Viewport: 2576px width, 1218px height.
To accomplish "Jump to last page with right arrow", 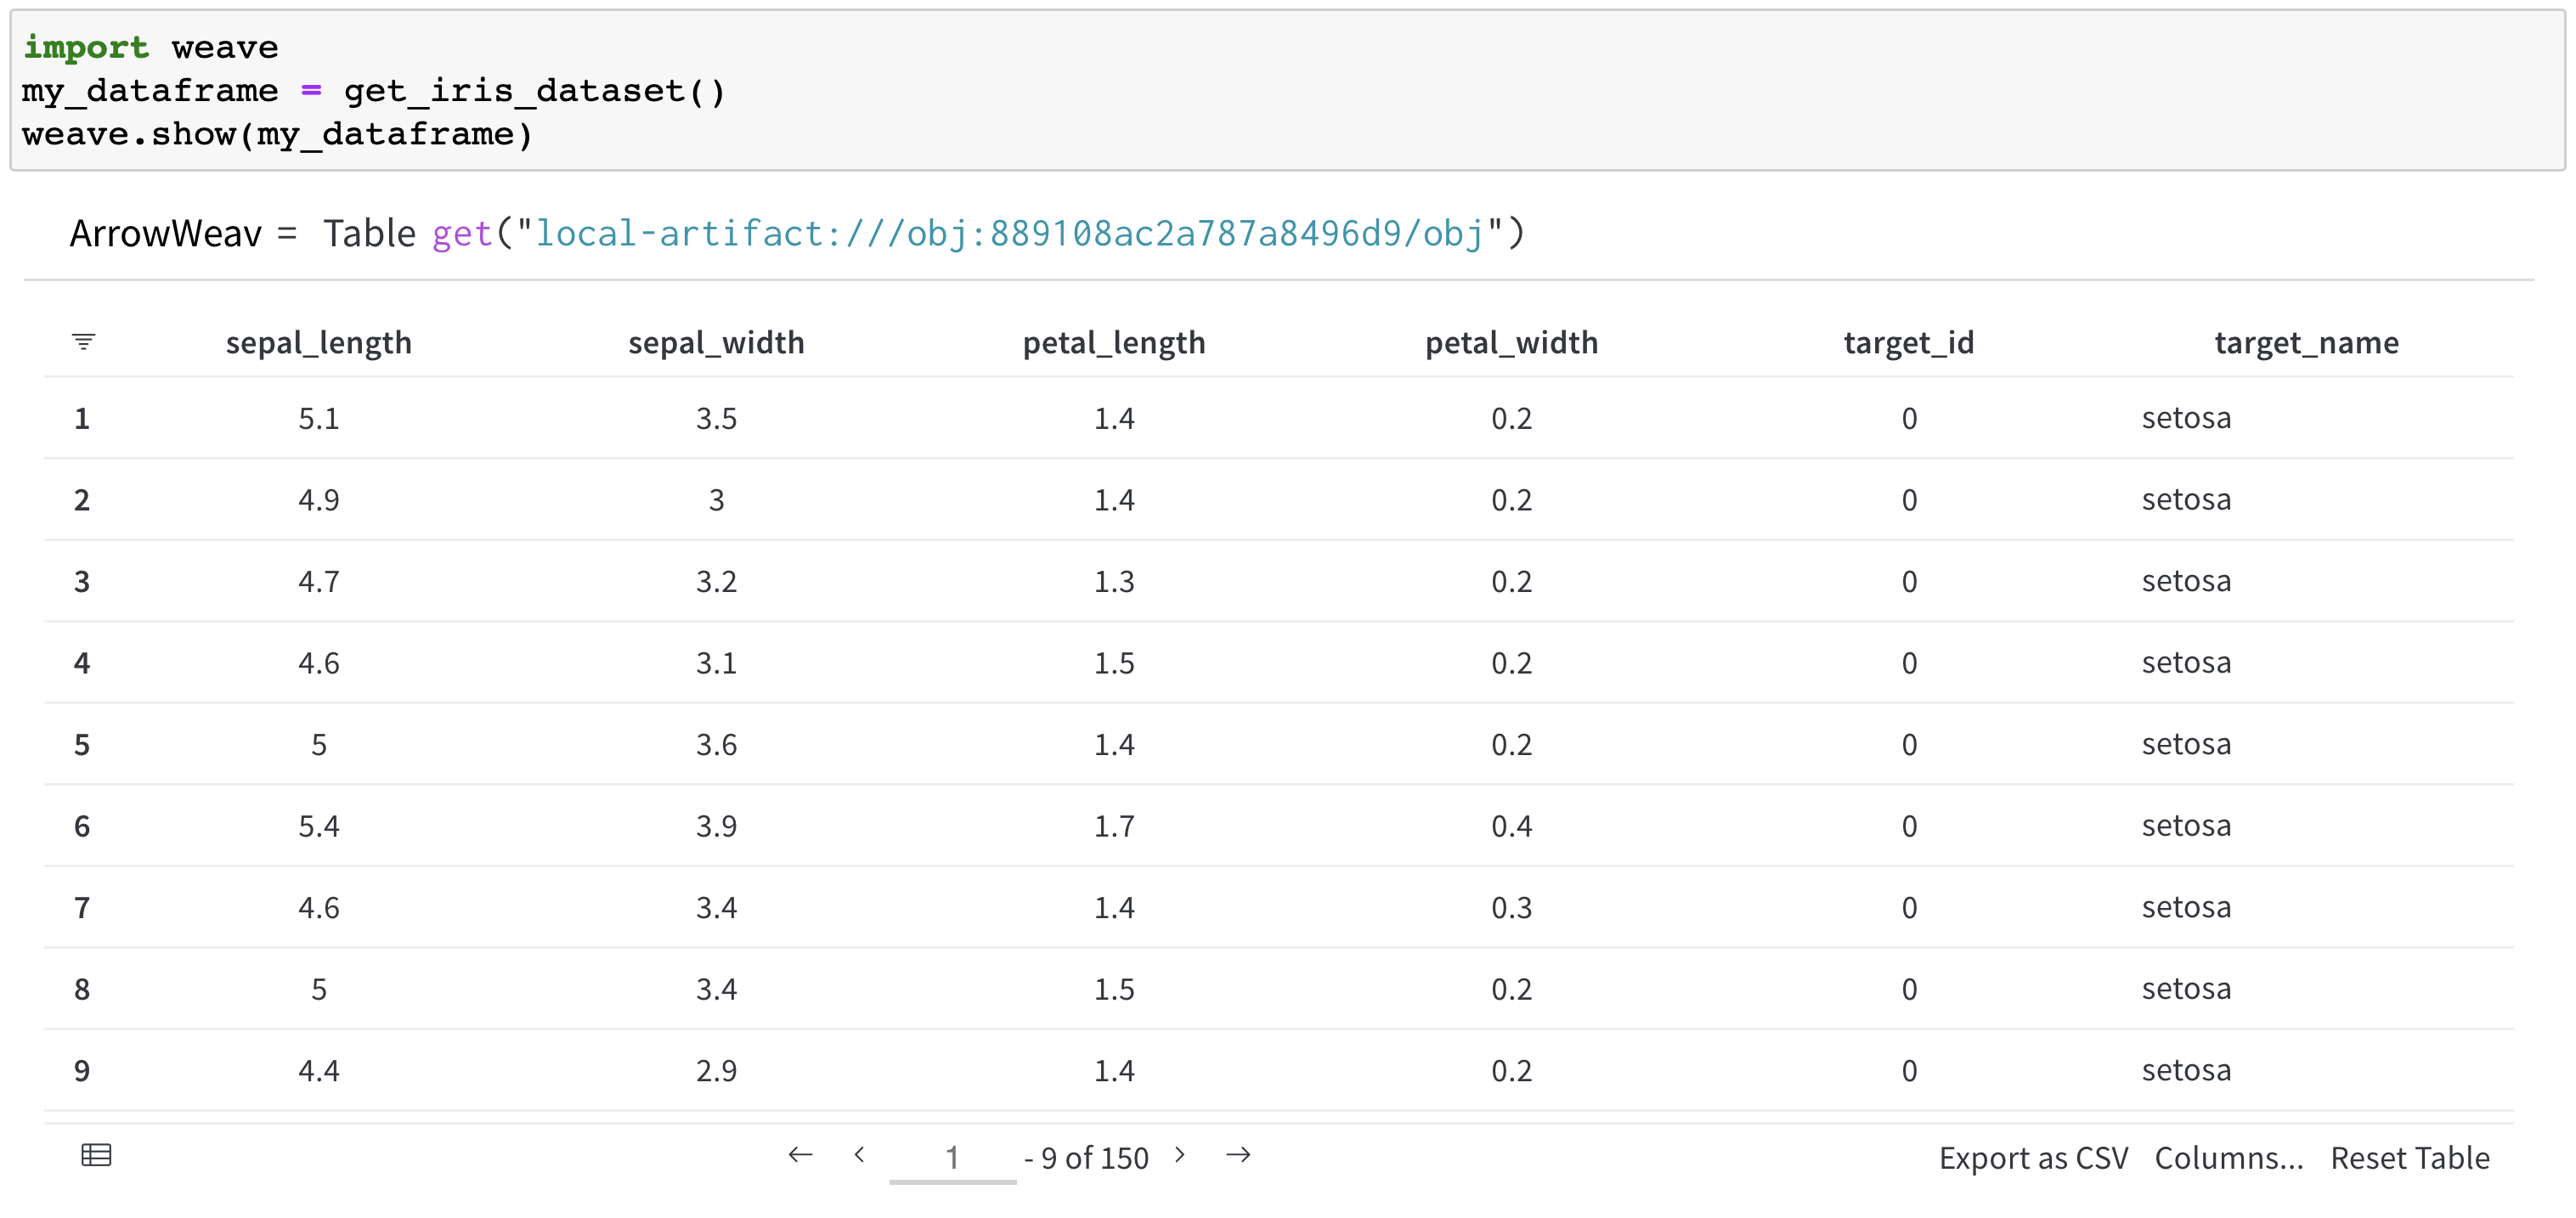I will click(1238, 1155).
